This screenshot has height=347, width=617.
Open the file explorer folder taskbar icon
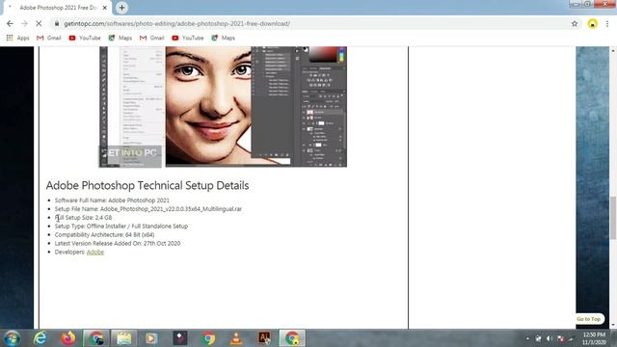click(x=124, y=338)
